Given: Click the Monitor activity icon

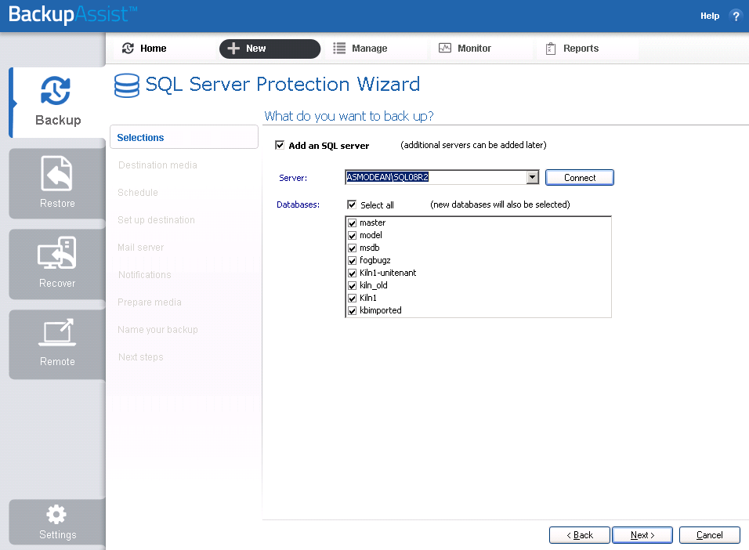Looking at the screenshot, I should tap(445, 49).
